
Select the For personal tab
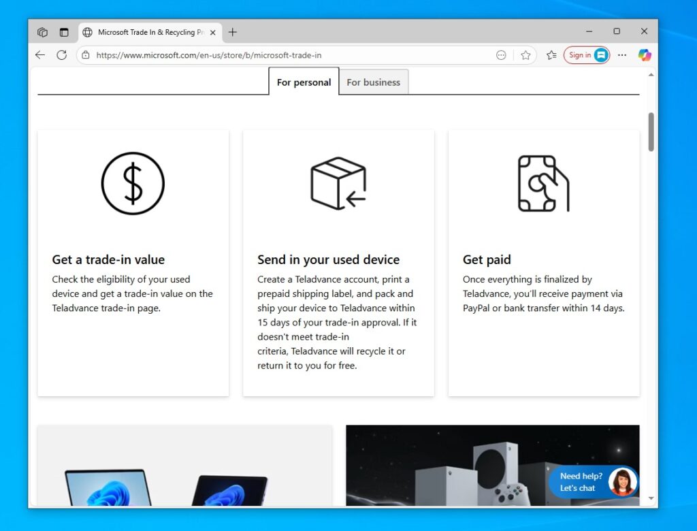tap(304, 82)
